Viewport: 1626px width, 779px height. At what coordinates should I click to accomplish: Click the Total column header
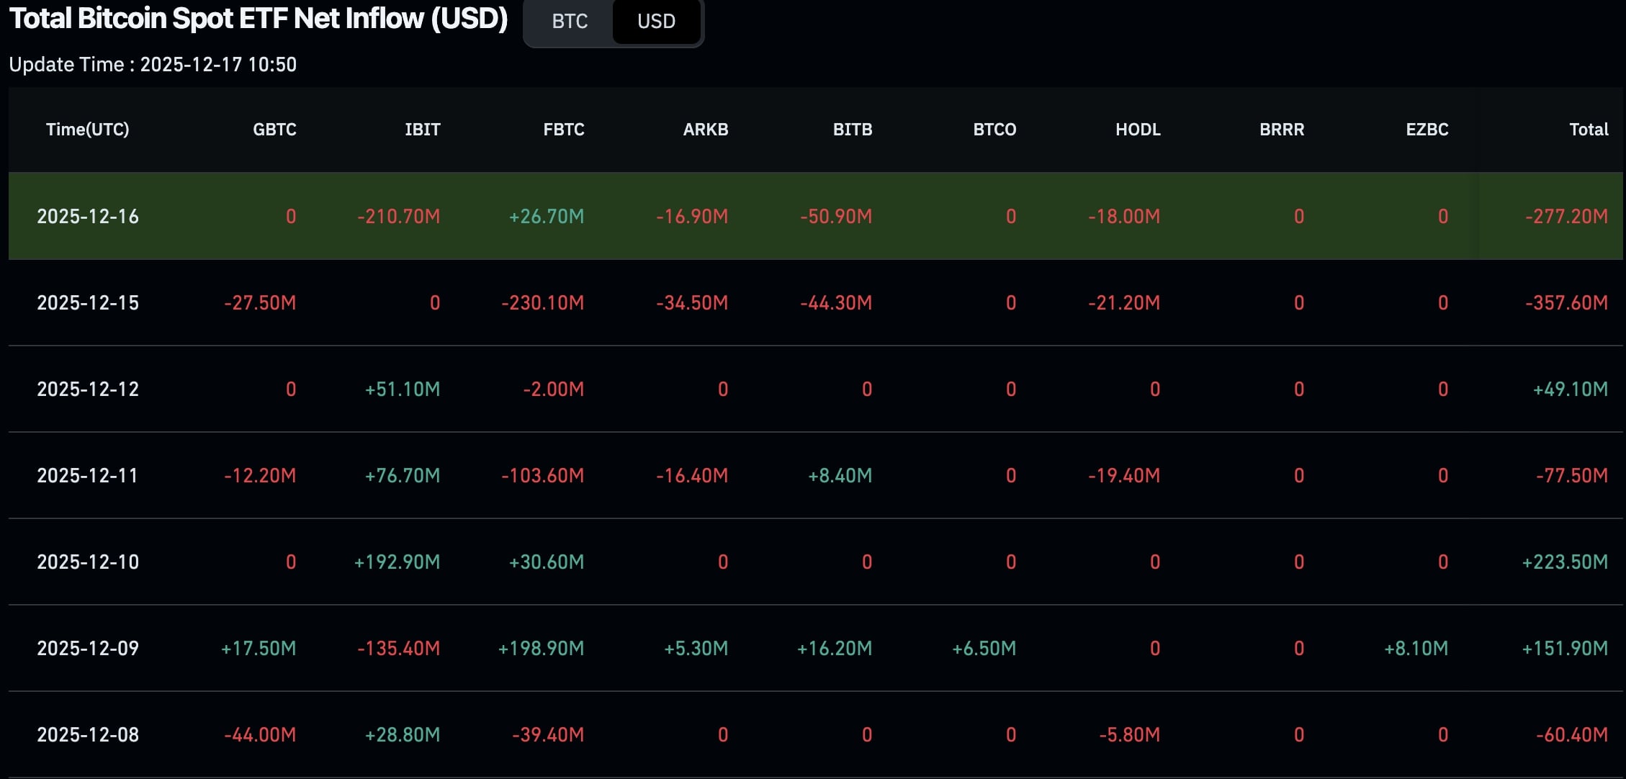[1589, 130]
